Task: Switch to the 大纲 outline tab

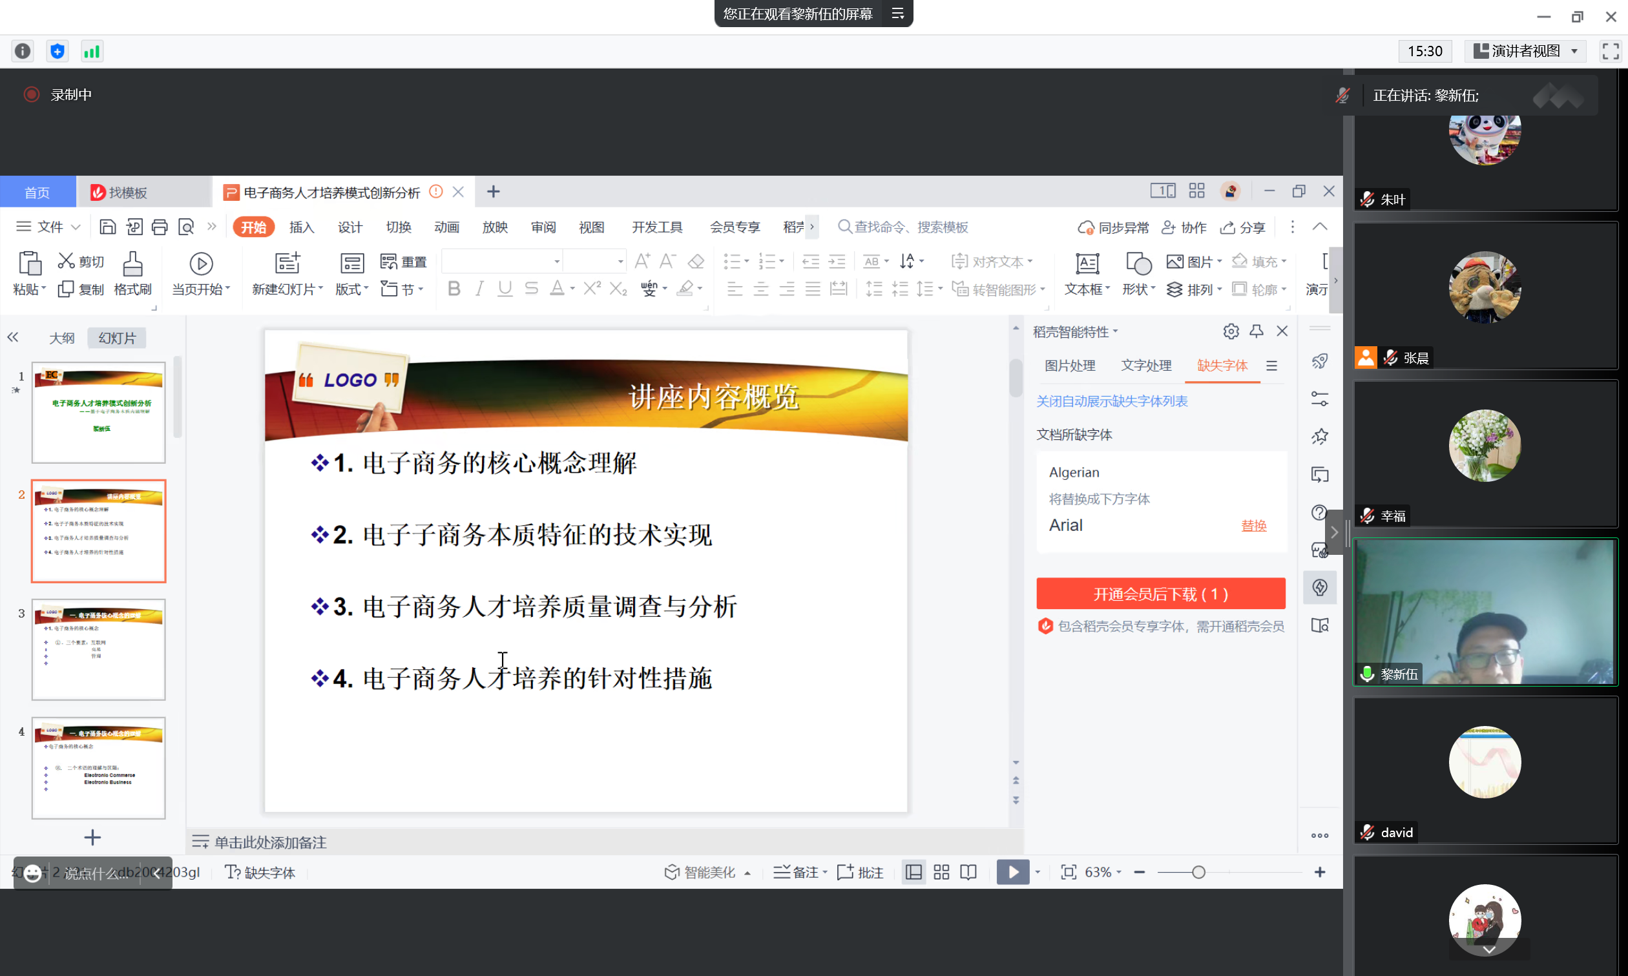Action: [62, 337]
